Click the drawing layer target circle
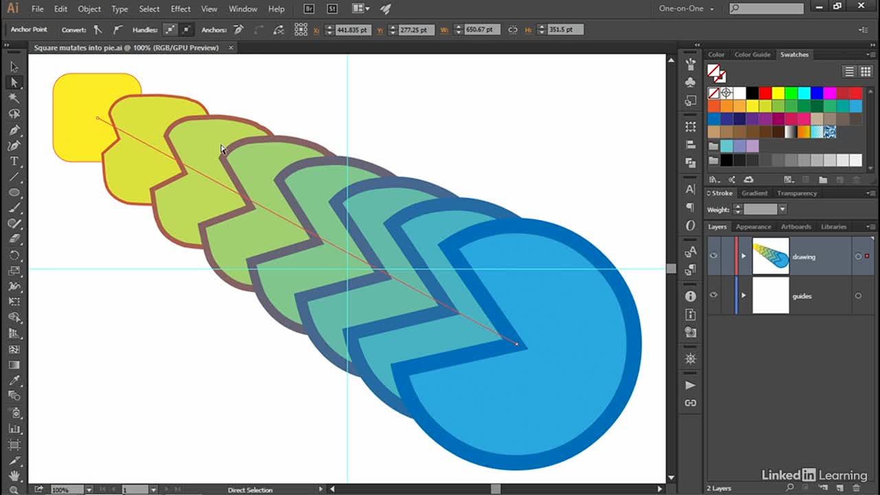Screen dimensions: 880x495 click(858, 256)
